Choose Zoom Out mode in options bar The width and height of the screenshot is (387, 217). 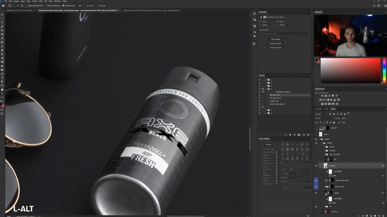22,5
